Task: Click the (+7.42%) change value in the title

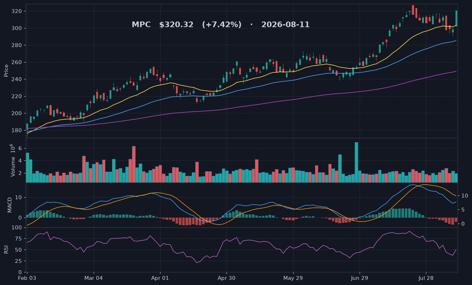Action: [x=222, y=25]
